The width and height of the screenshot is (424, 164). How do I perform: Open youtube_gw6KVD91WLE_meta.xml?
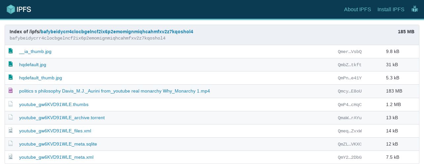point(56,157)
